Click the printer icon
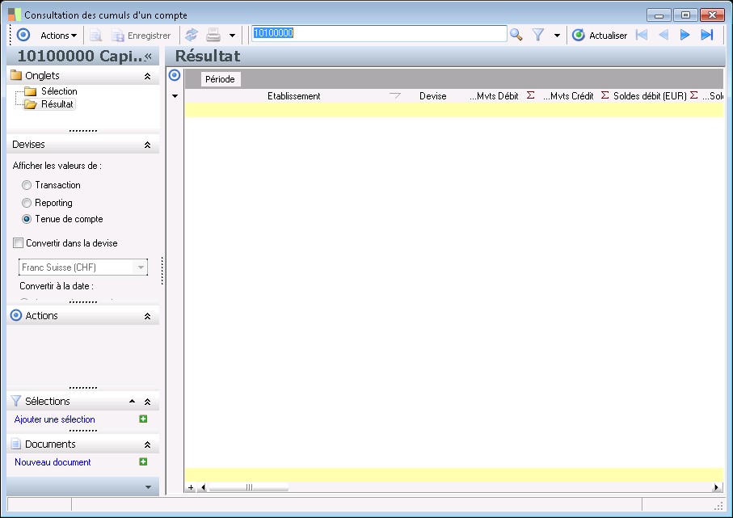733x518 pixels. [213, 35]
